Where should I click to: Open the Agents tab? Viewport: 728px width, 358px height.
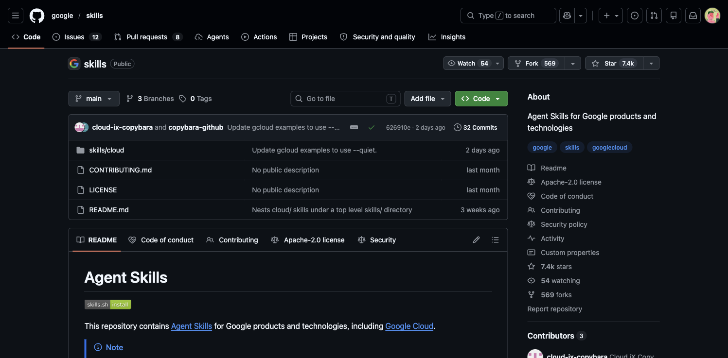click(x=212, y=37)
